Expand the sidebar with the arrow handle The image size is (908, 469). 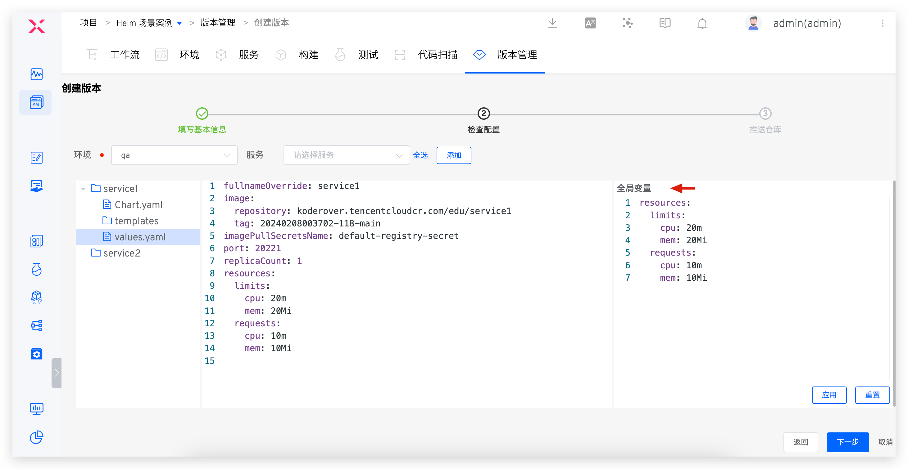[x=57, y=373]
